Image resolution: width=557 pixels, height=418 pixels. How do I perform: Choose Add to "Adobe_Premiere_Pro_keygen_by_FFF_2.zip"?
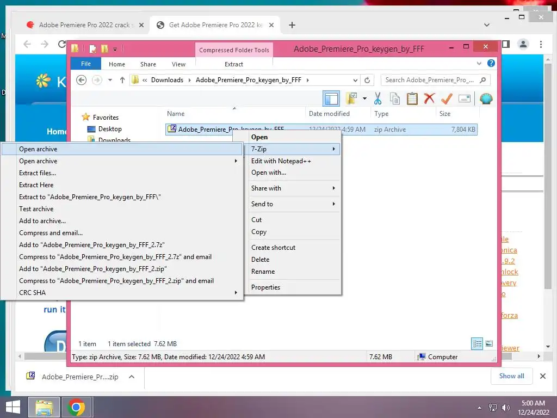pyautogui.click(x=122, y=269)
